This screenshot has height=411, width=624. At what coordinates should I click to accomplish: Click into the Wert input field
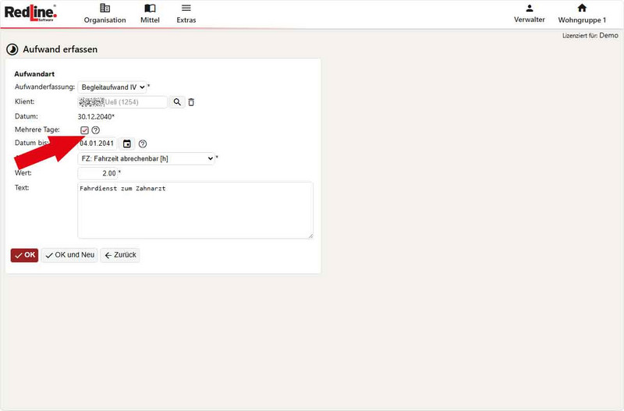(97, 173)
